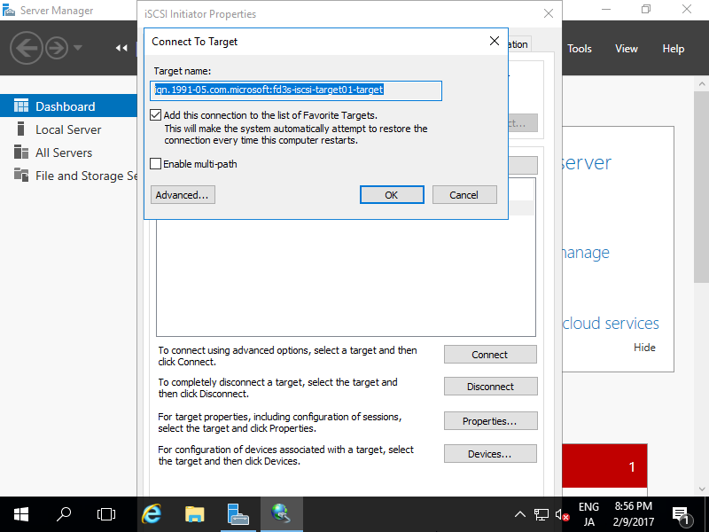
Task: Switch to Server Manager taskbar icon
Action: (x=238, y=514)
